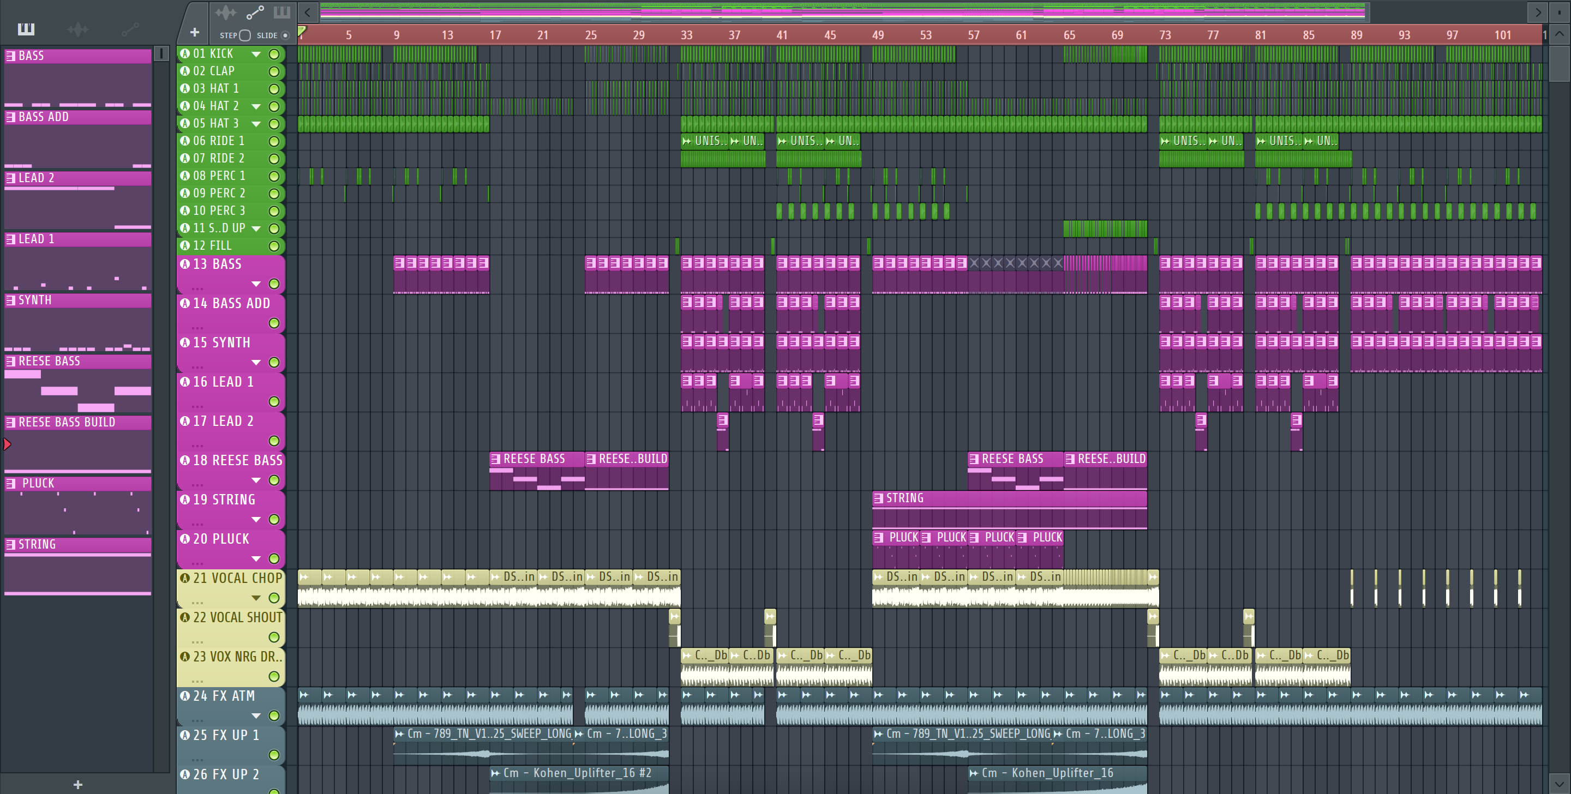Click the PLUCK pattern icon in picker

coord(10,484)
